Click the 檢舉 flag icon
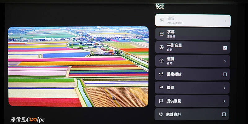Viewport: 248px width, 124px height. (161, 87)
